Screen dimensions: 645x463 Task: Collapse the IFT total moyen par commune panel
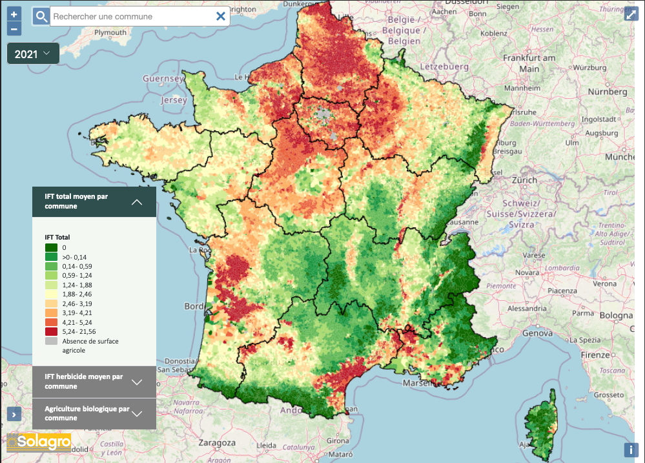pos(136,202)
